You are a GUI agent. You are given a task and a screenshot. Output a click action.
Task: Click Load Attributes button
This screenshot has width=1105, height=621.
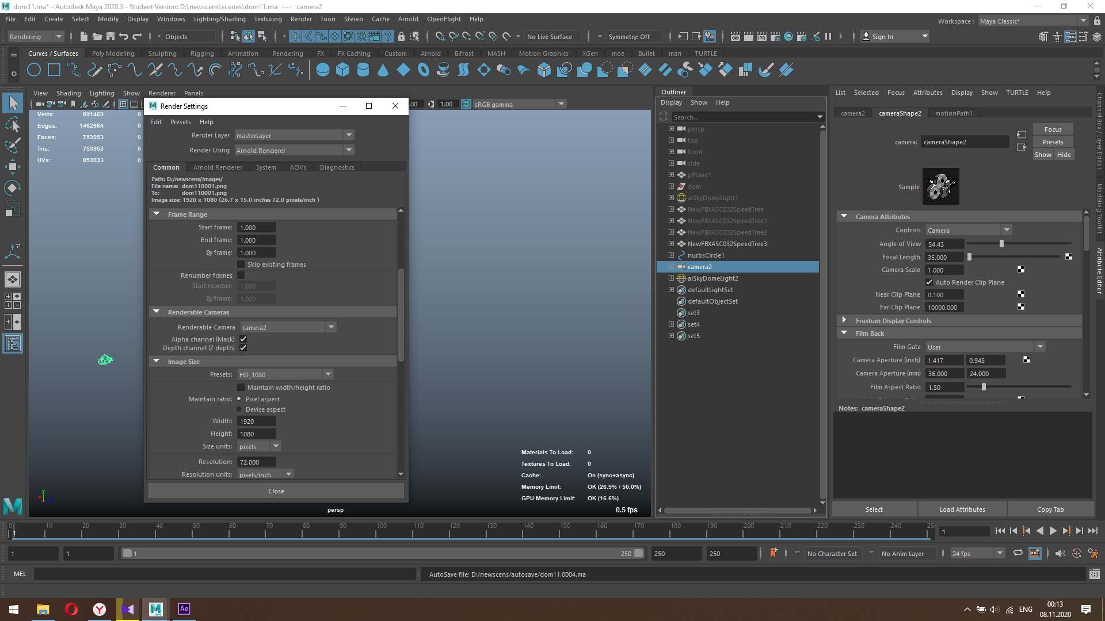(962, 509)
